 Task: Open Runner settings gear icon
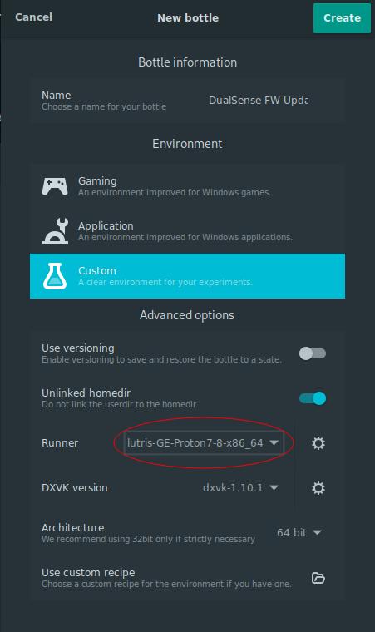(x=318, y=443)
